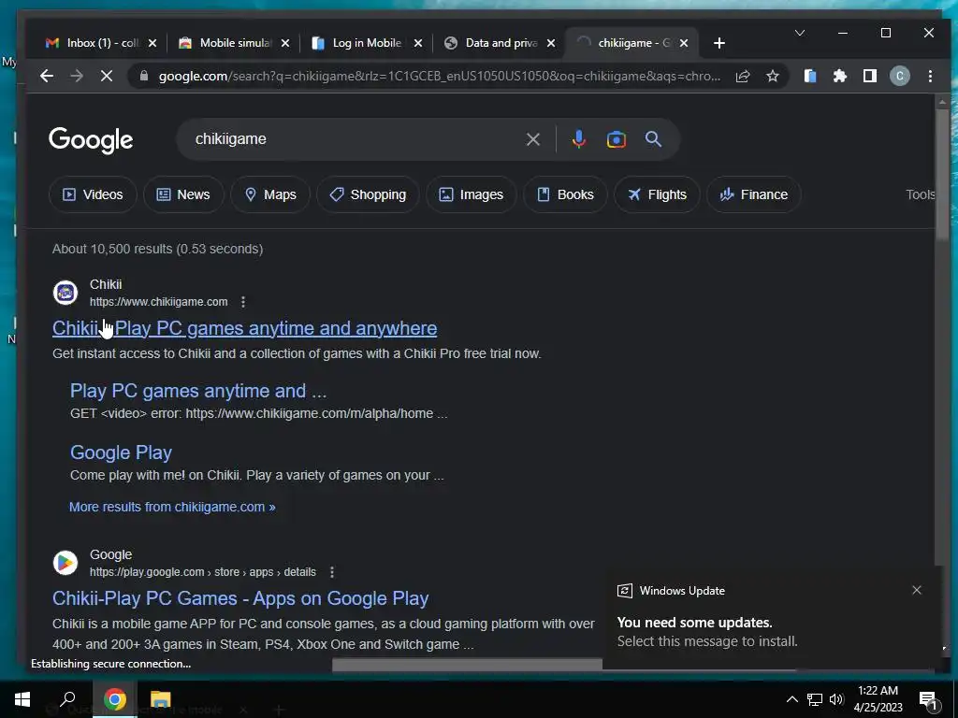Open the Chrome profile avatar
Image resolution: width=958 pixels, height=718 pixels.
pos(899,77)
